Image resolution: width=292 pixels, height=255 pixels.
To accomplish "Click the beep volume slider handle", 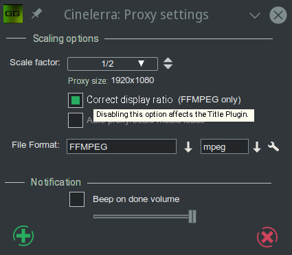I will 192,217.
